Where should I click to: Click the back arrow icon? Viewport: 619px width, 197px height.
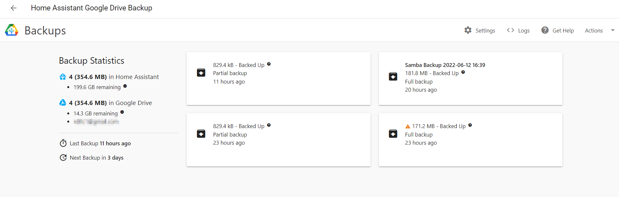13,8
